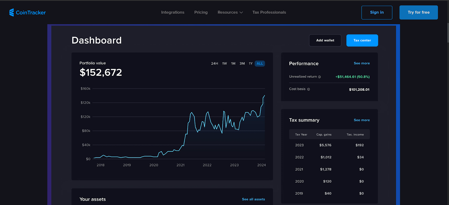Select the 1M chart range
This screenshot has height=205, width=449.
coord(233,64)
